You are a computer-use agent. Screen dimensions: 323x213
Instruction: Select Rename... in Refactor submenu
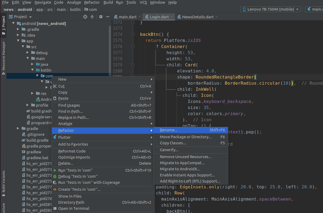[x=169, y=130]
